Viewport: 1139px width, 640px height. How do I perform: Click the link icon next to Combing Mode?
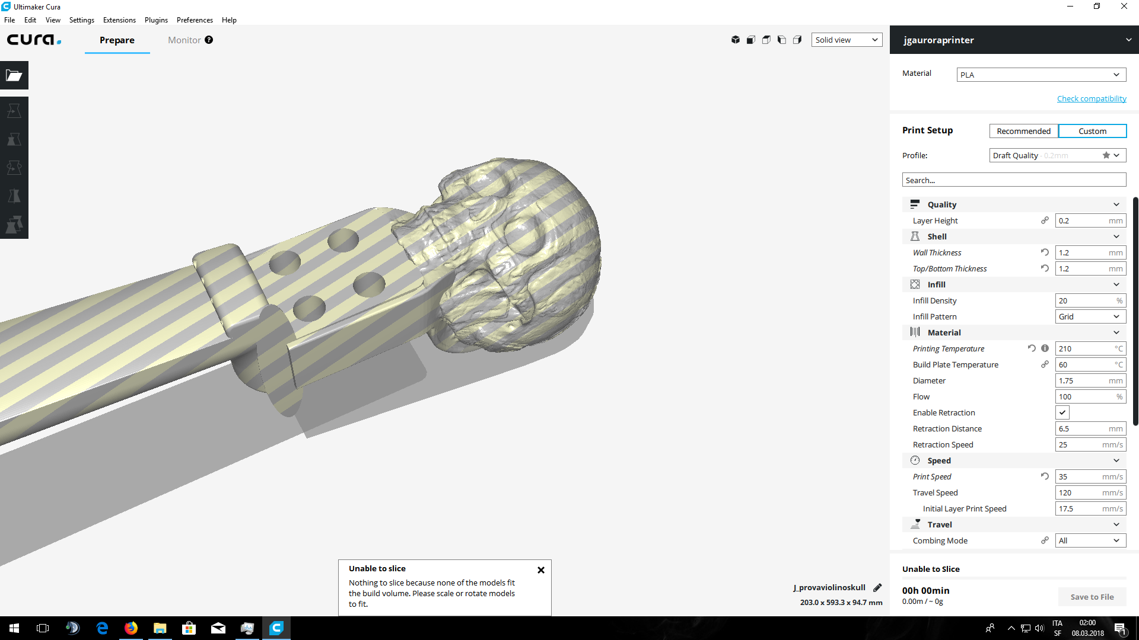tap(1045, 540)
